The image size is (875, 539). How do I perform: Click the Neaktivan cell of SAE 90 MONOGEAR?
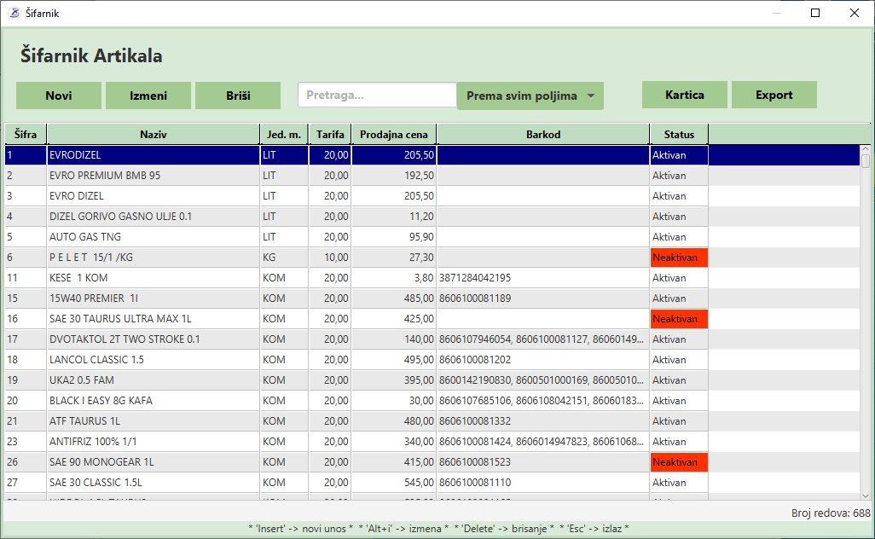click(679, 462)
